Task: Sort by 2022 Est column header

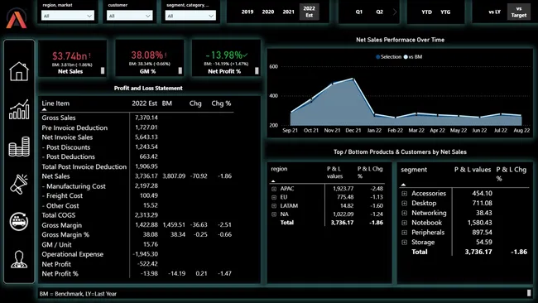Action: point(145,103)
